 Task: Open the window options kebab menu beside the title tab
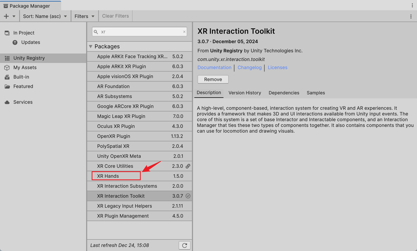(x=412, y=6)
